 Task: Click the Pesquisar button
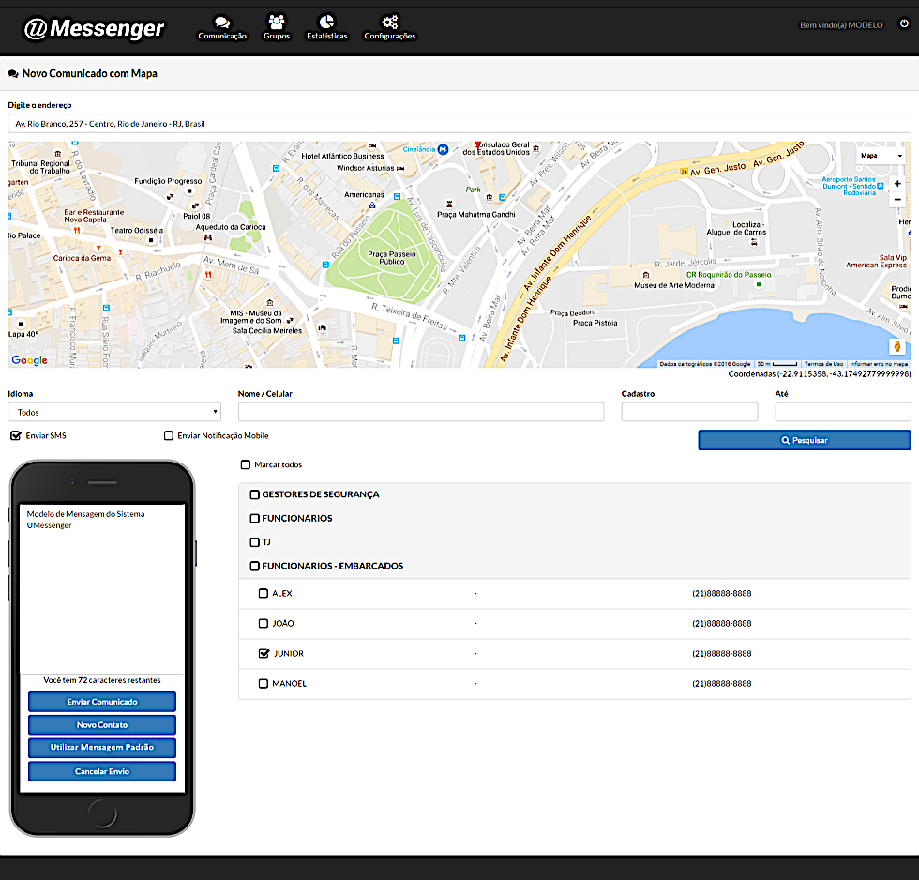tap(805, 440)
